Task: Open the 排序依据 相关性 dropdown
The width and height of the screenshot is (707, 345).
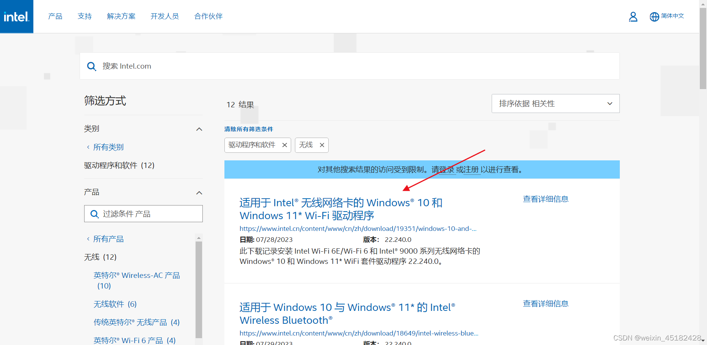Action: [555, 103]
